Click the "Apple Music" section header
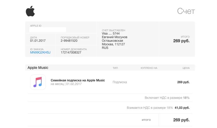This screenshot has height=128, width=217. (38, 68)
